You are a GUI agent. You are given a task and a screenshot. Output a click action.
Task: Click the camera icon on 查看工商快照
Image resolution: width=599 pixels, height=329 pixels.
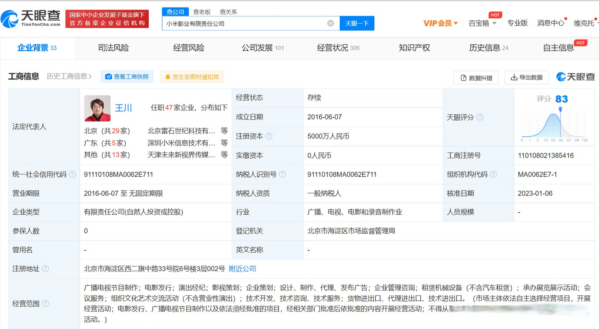(x=109, y=77)
